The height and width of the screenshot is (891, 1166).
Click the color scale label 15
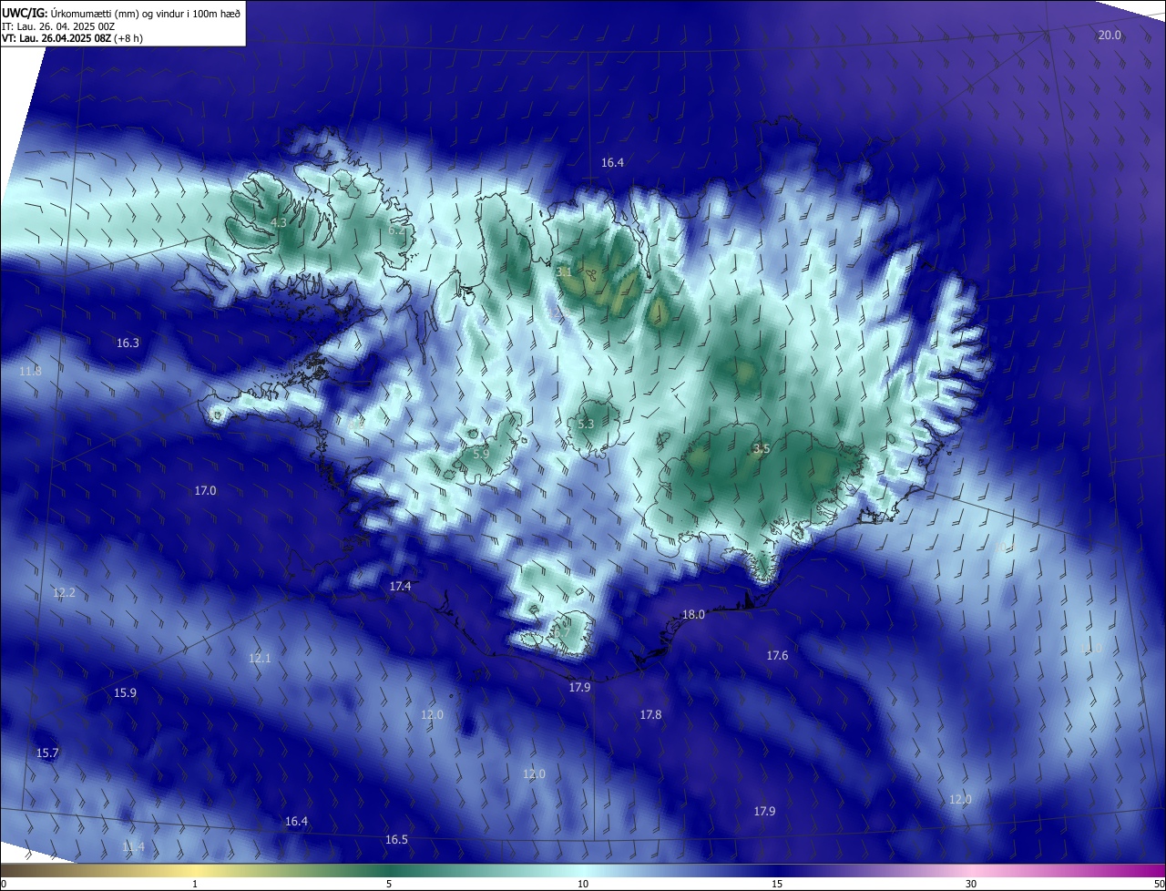(777, 884)
